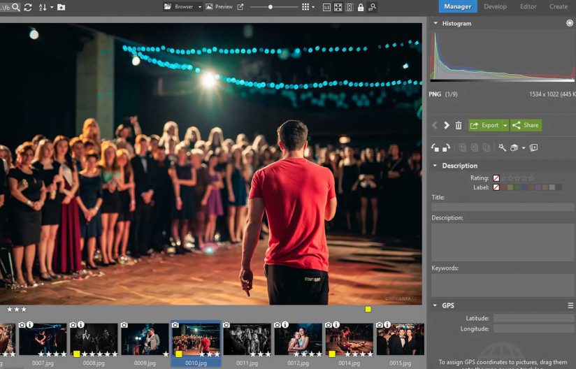The height and width of the screenshot is (369, 576).
Task: Click the new folder icon
Action: click(62, 7)
